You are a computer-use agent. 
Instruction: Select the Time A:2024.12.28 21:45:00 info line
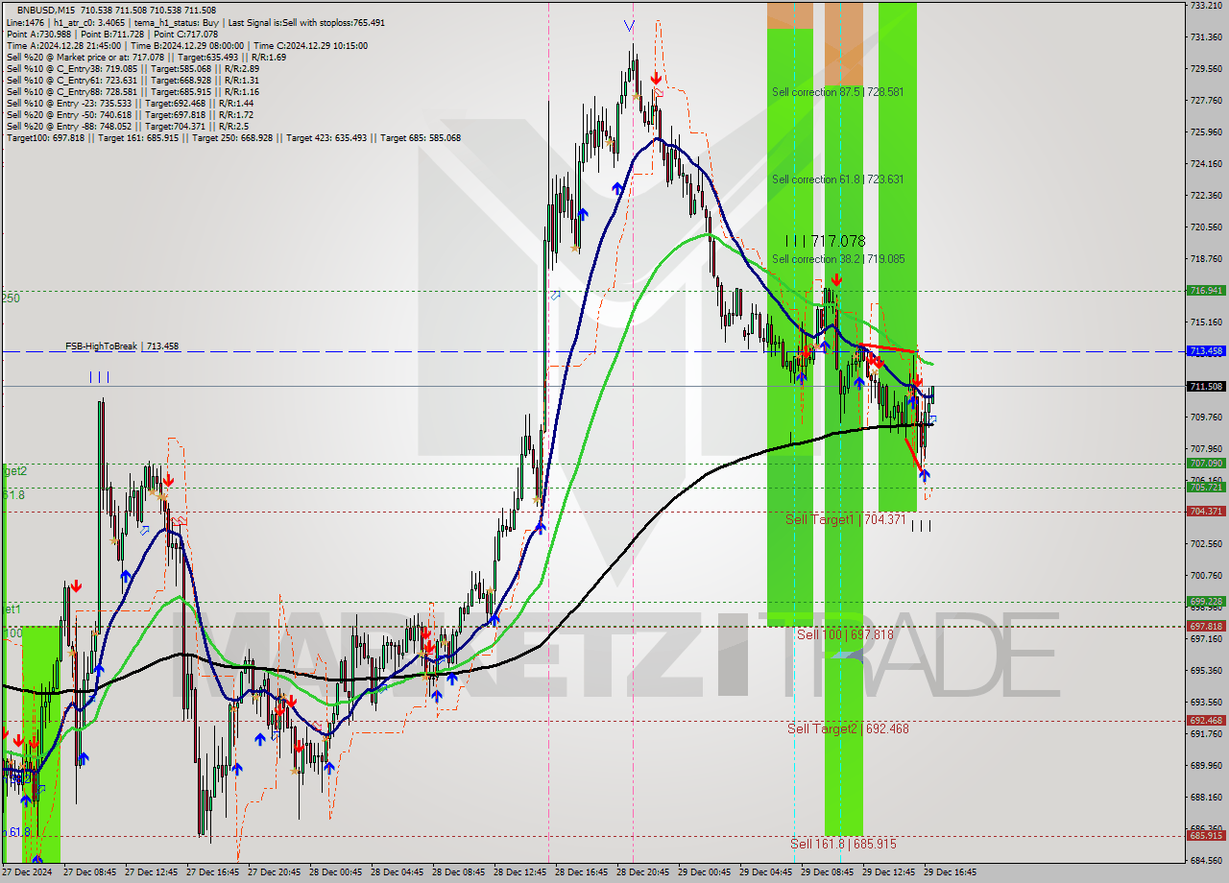click(x=186, y=45)
